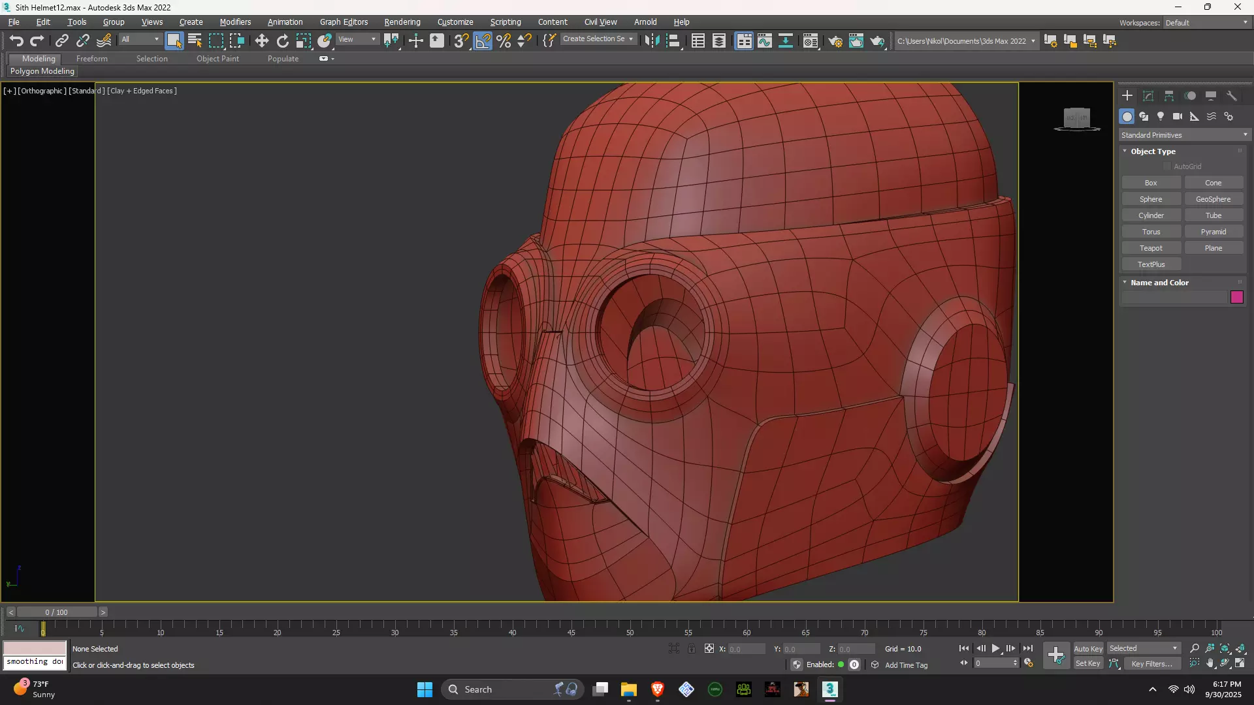This screenshot has height=705, width=1254.
Task: Open the Material Editor icon
Action: 811,40
